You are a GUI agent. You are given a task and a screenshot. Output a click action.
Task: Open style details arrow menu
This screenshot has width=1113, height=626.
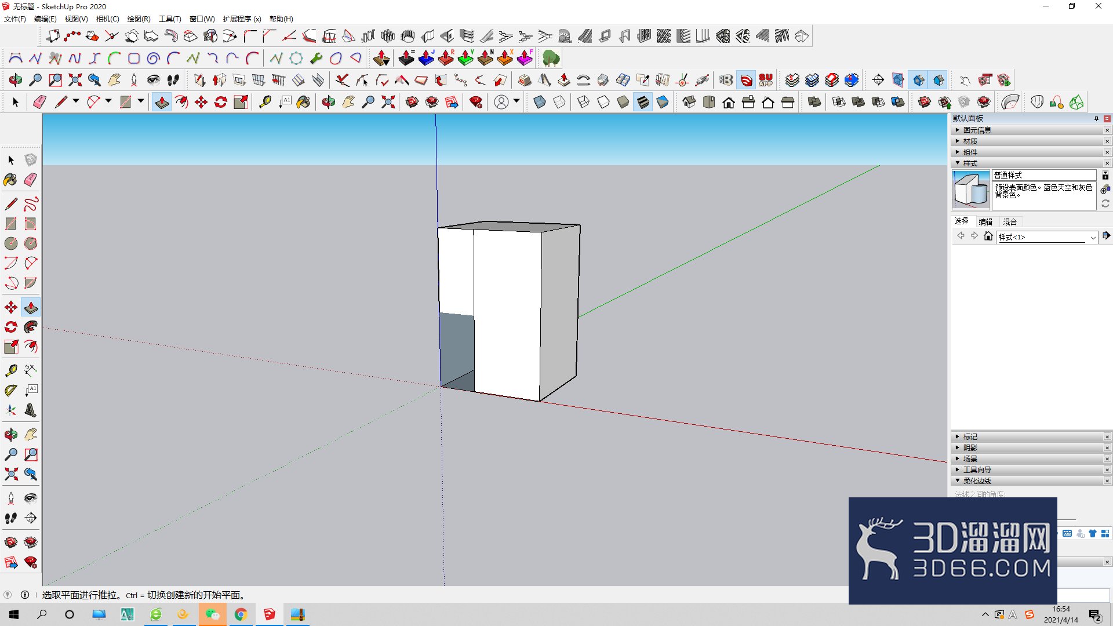1106,235
